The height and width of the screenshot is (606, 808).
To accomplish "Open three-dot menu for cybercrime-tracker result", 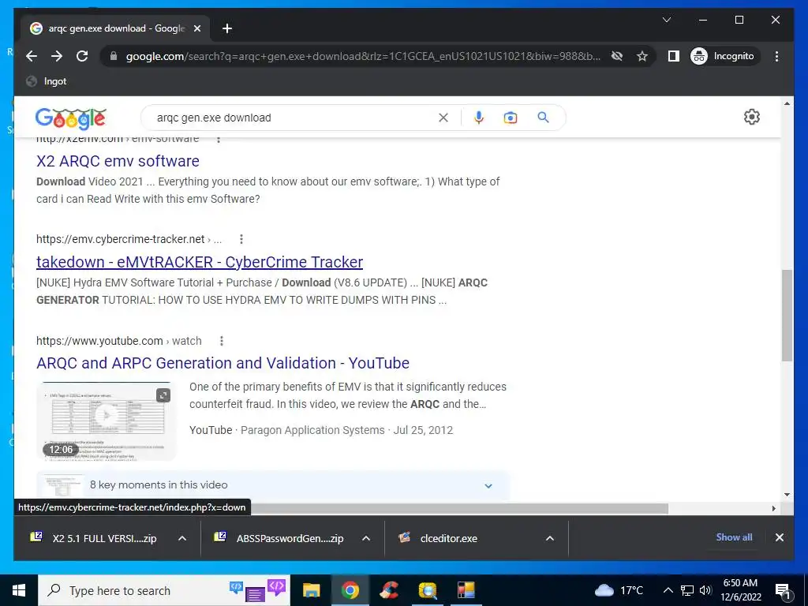I will 241,239.
